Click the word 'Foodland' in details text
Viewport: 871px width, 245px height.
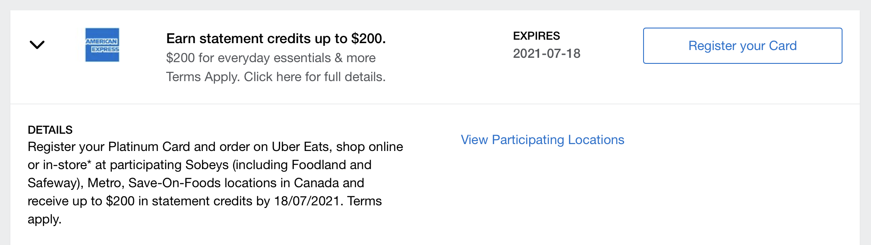319,165
